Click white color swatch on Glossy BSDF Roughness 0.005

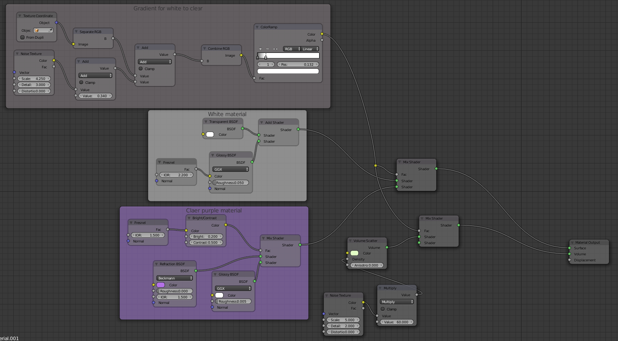click(219, 295)
